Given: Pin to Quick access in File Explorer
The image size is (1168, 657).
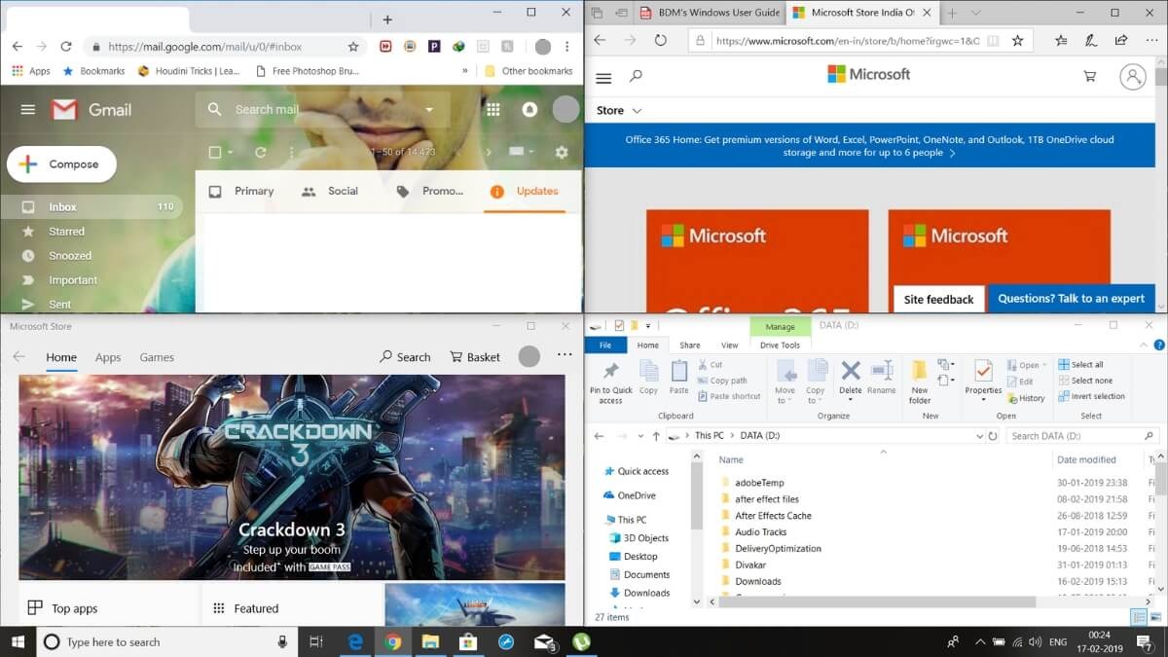Looking at the screenshot, I should [610, 382].
